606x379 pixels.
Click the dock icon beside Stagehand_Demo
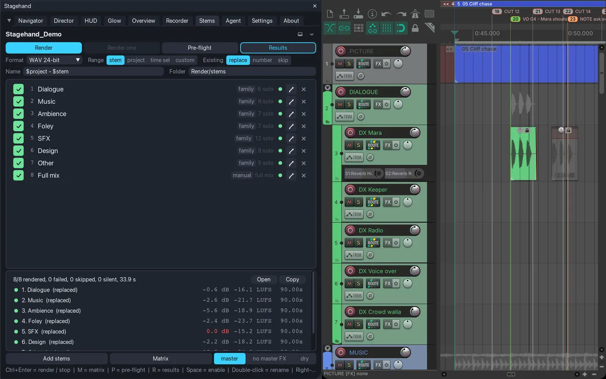click(x=300, y=34)
